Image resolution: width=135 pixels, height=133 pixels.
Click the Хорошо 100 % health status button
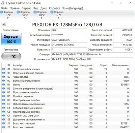tap(11, 39)
